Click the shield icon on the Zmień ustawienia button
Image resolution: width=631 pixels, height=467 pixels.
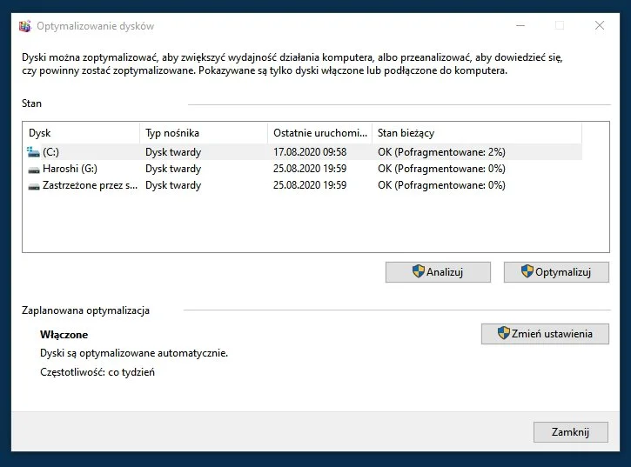503,333
